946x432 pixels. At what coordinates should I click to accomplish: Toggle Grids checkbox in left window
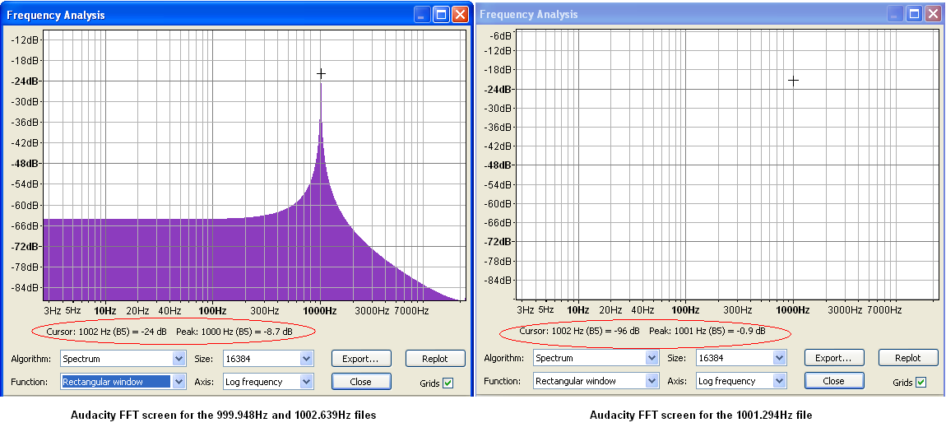click(x=447, y=383)
